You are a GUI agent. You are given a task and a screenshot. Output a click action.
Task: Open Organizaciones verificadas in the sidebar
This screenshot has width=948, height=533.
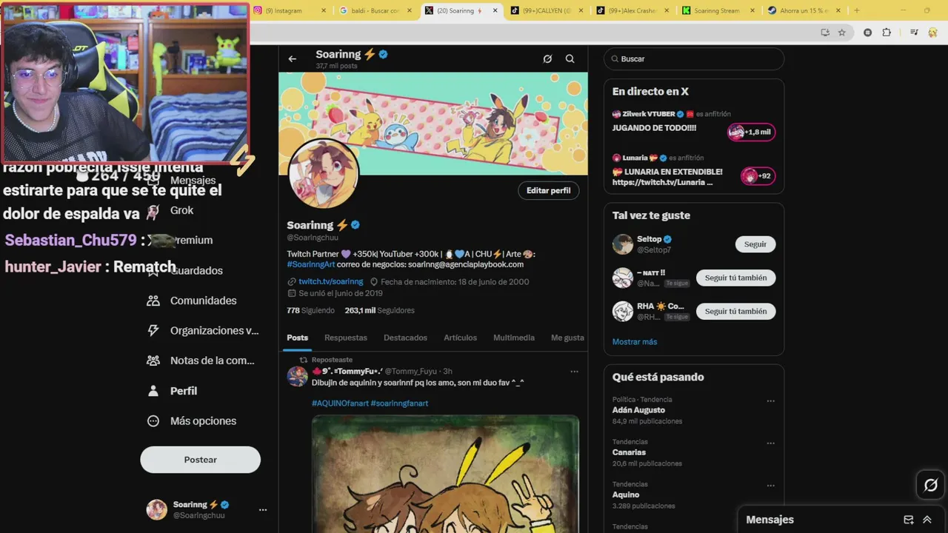(203, 330)
